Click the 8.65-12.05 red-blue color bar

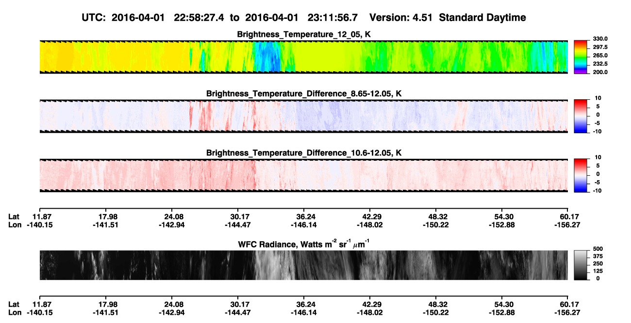click(581, 116)
